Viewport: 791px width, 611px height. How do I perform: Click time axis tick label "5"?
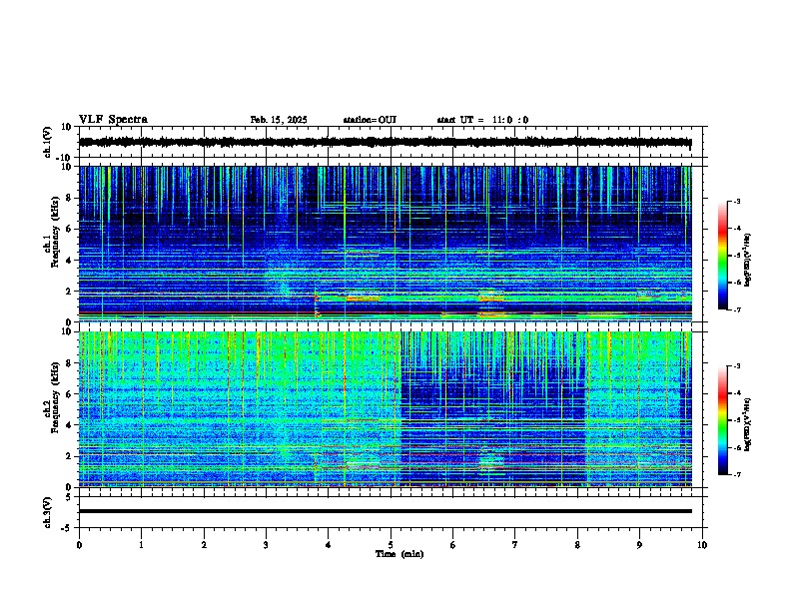391,545
